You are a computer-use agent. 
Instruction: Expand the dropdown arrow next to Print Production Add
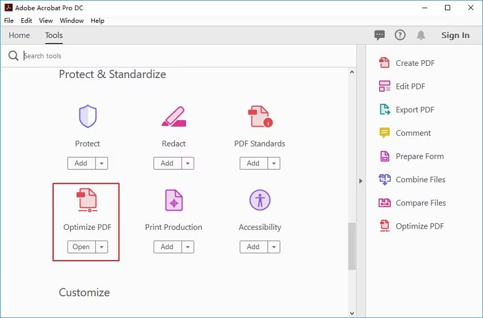click(188, 247)
